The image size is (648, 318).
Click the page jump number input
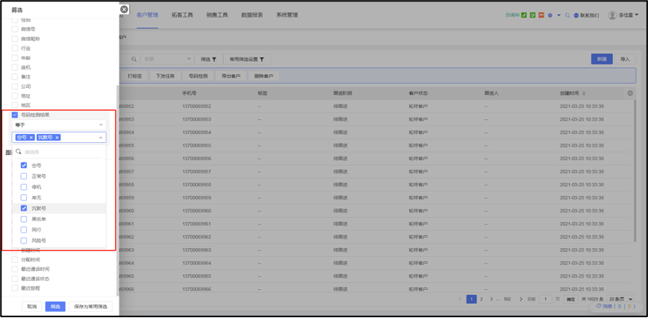tap(546, 299)
